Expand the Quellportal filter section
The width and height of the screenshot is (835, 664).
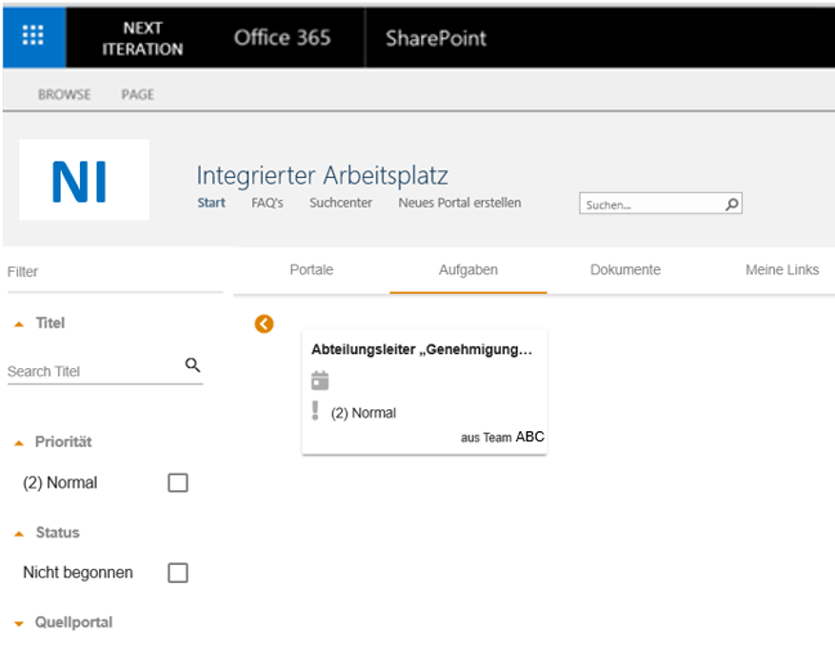[19, 623]
